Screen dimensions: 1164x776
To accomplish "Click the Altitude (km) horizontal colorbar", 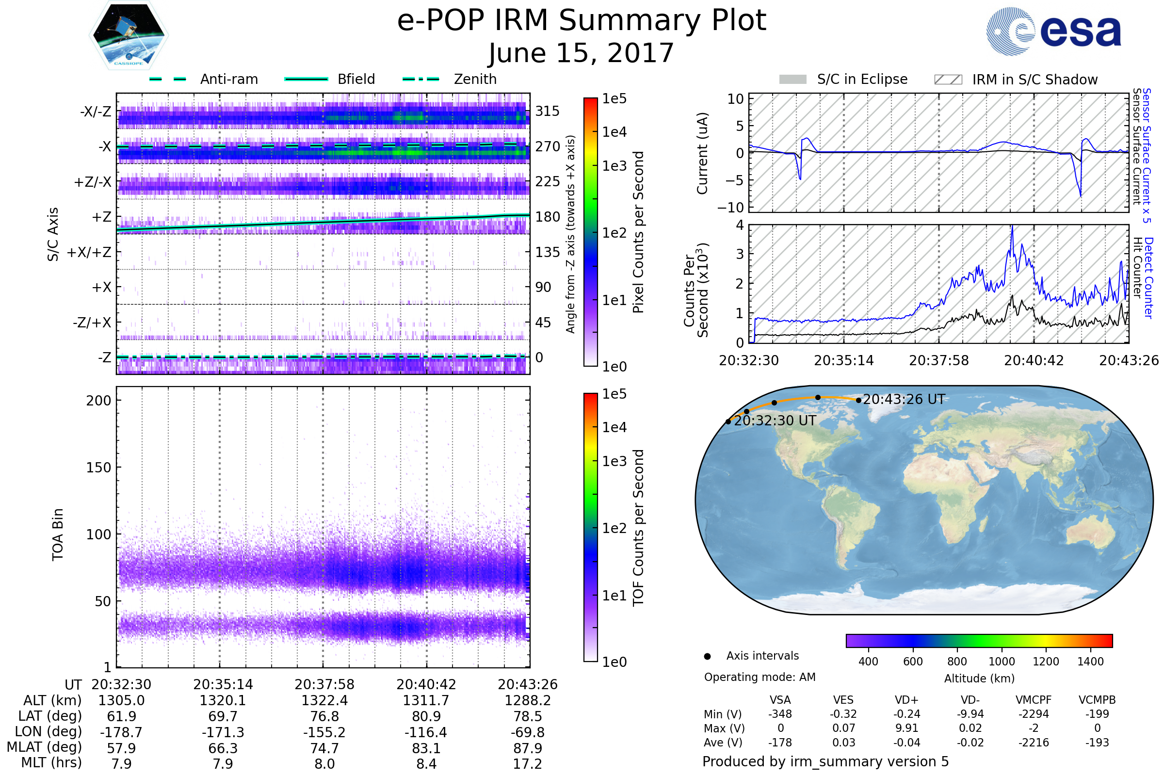I will [x=979, y=640].
